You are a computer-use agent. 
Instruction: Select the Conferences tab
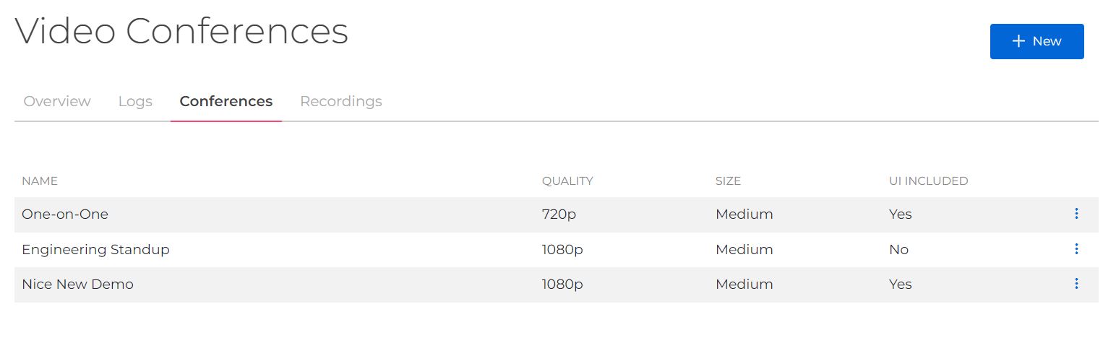pos(226,101)
